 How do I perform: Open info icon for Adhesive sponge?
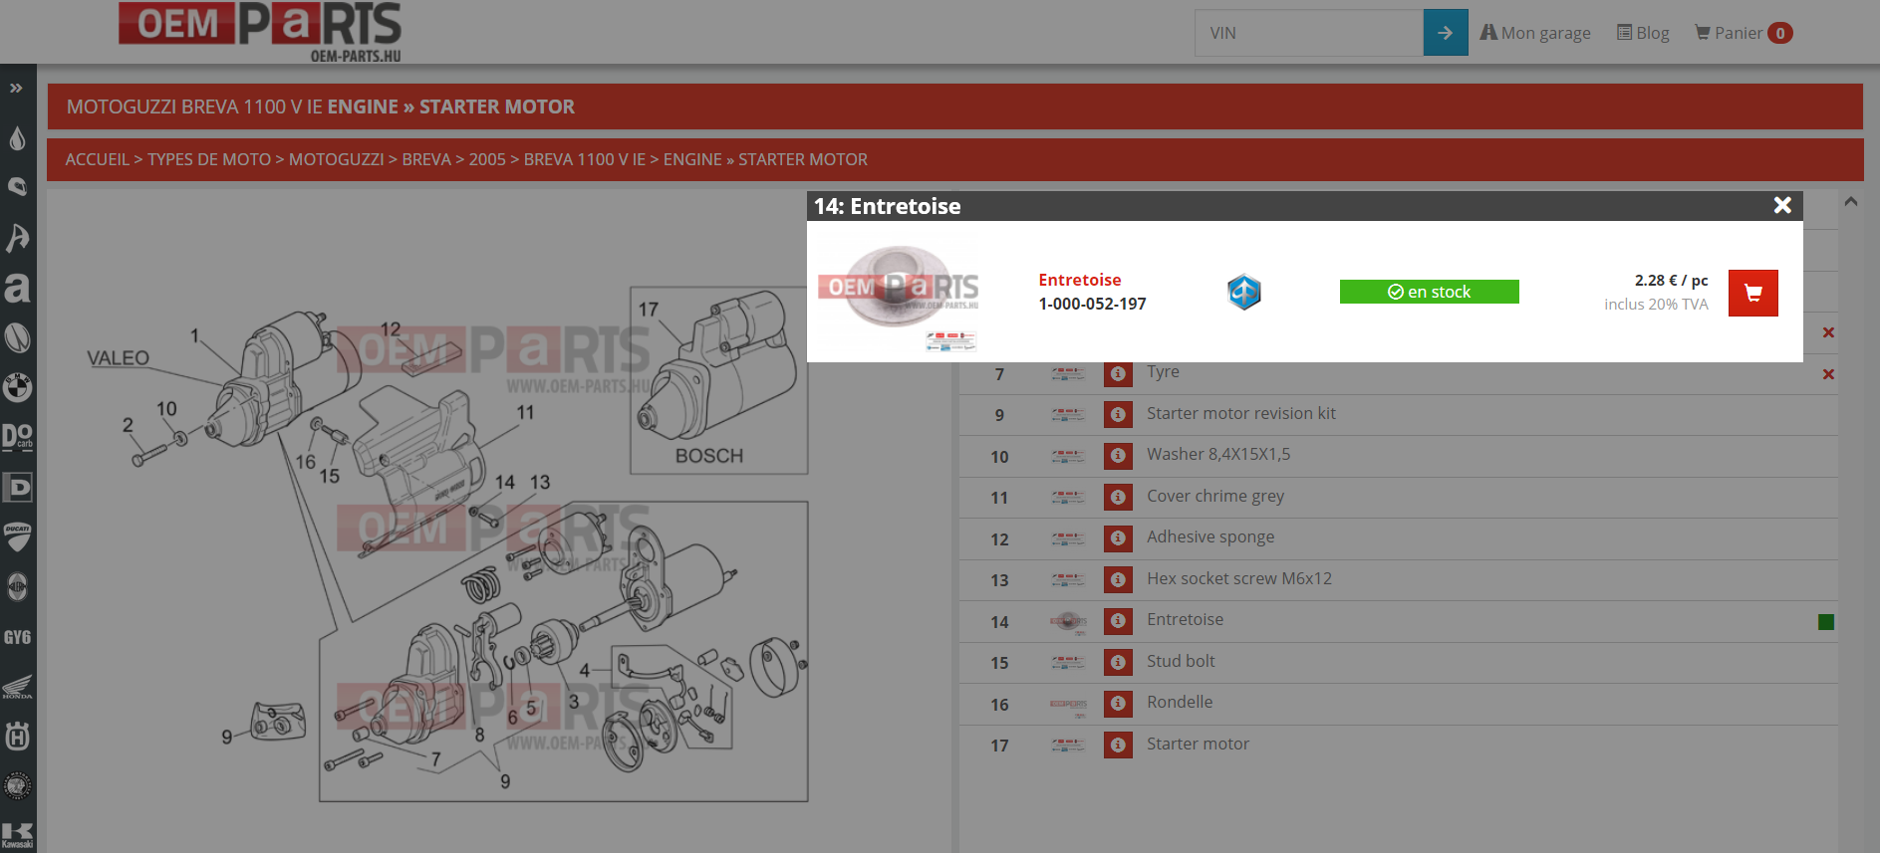pos(1118,538)
